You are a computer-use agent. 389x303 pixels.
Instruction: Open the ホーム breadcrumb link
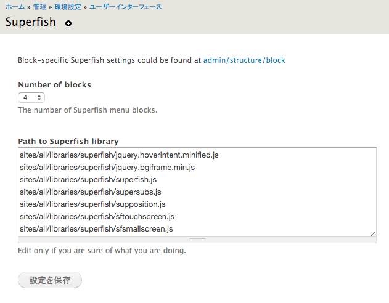(x=15, y=7)
